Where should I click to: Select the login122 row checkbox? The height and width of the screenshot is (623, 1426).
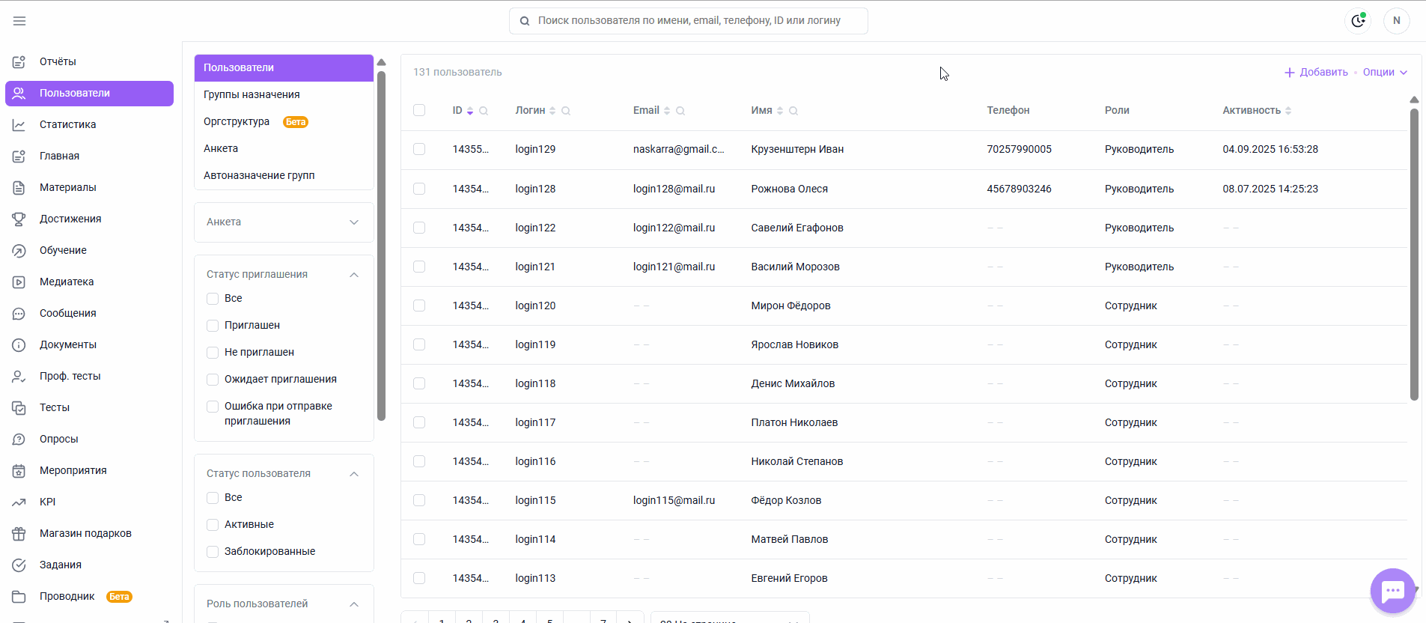tap(419, 228)
